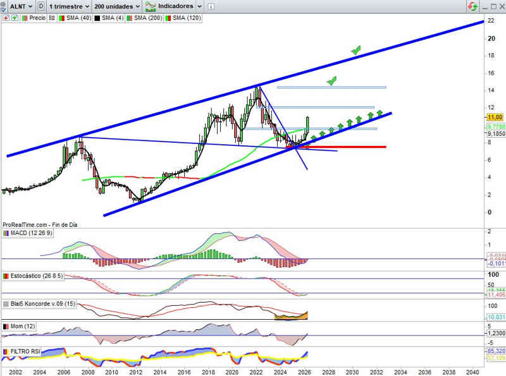Click the red plus icon beside Precio
The width and height of the screenshot is (506, 376).
tap(6, 18)
